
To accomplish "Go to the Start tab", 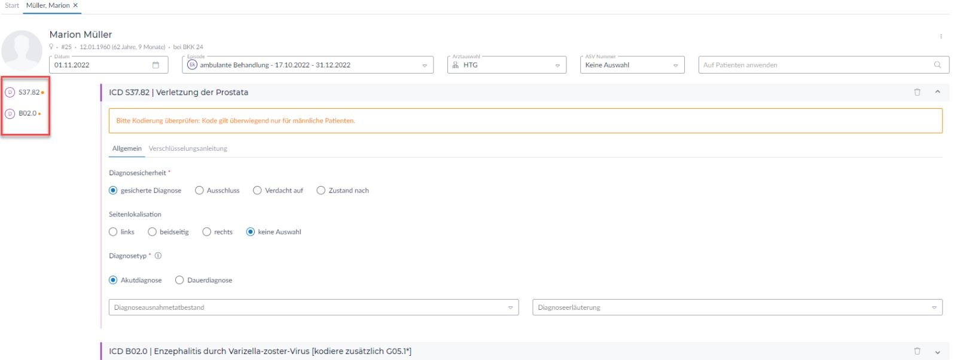I will pyautogui.click(x=12, y=5).
